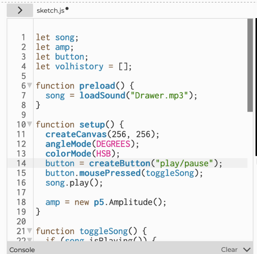Image resolution: width=257 pixels, height=254 pixels.
Task: Click line number 1 in the gutter
Action: tap(24, 37)
